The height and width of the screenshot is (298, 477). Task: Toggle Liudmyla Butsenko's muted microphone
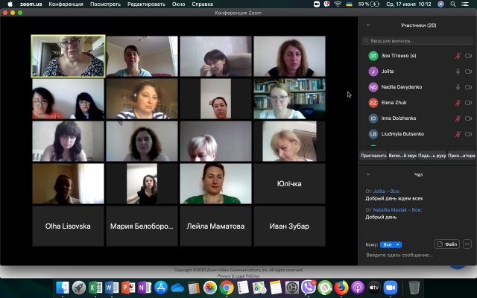pos(458,134)
